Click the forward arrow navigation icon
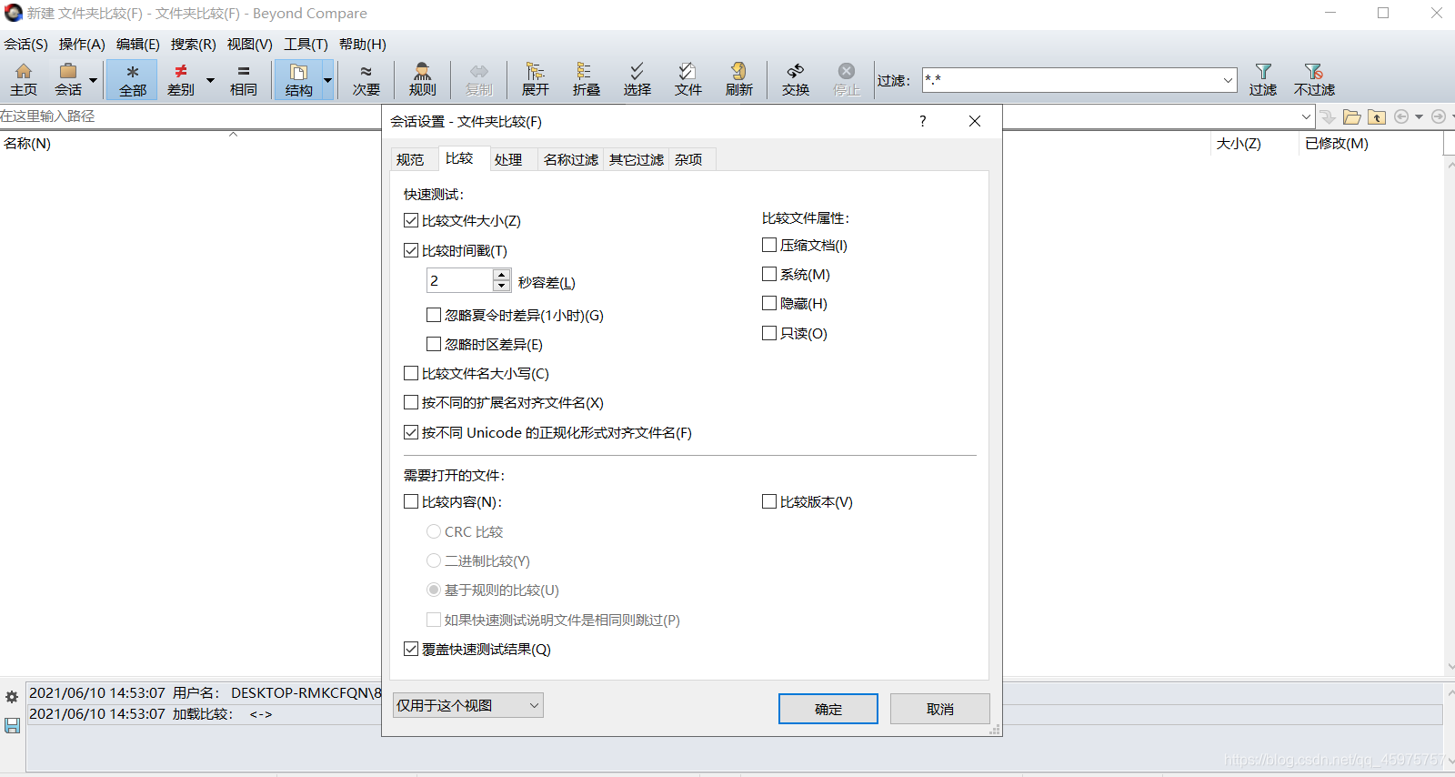The width and height of the screenshot is (1455, 777). [1438, 116]
